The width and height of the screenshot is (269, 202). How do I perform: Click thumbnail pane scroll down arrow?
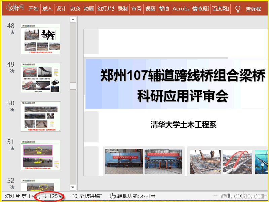(73, 187)
